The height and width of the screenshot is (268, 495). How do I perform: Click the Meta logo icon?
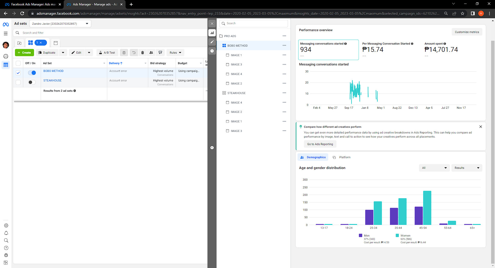[6, 24]
